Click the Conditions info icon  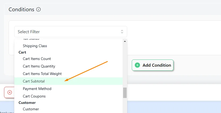(38, 9)
